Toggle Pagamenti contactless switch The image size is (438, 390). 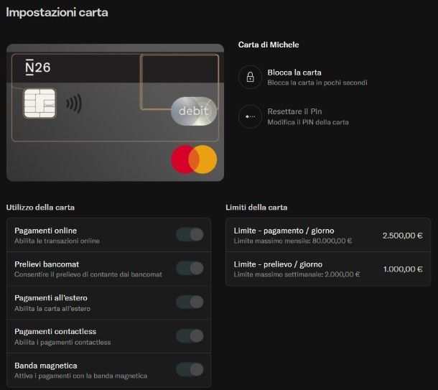pyautogui.click(x=190, y=336)
